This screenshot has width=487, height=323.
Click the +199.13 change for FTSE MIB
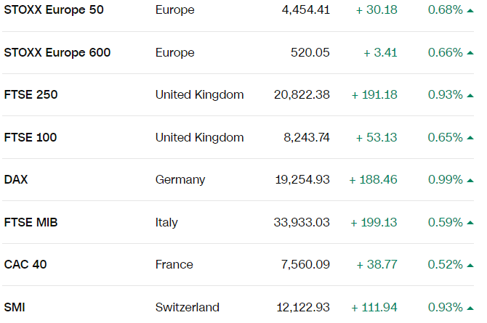pyautogui.click(x=374, y=222)
